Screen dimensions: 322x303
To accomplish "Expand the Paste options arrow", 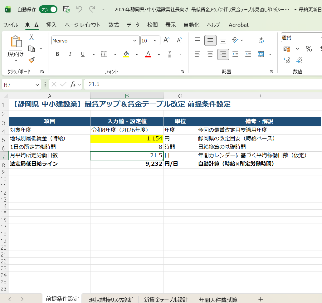I will pyautogui.click(x=16, y=61).
